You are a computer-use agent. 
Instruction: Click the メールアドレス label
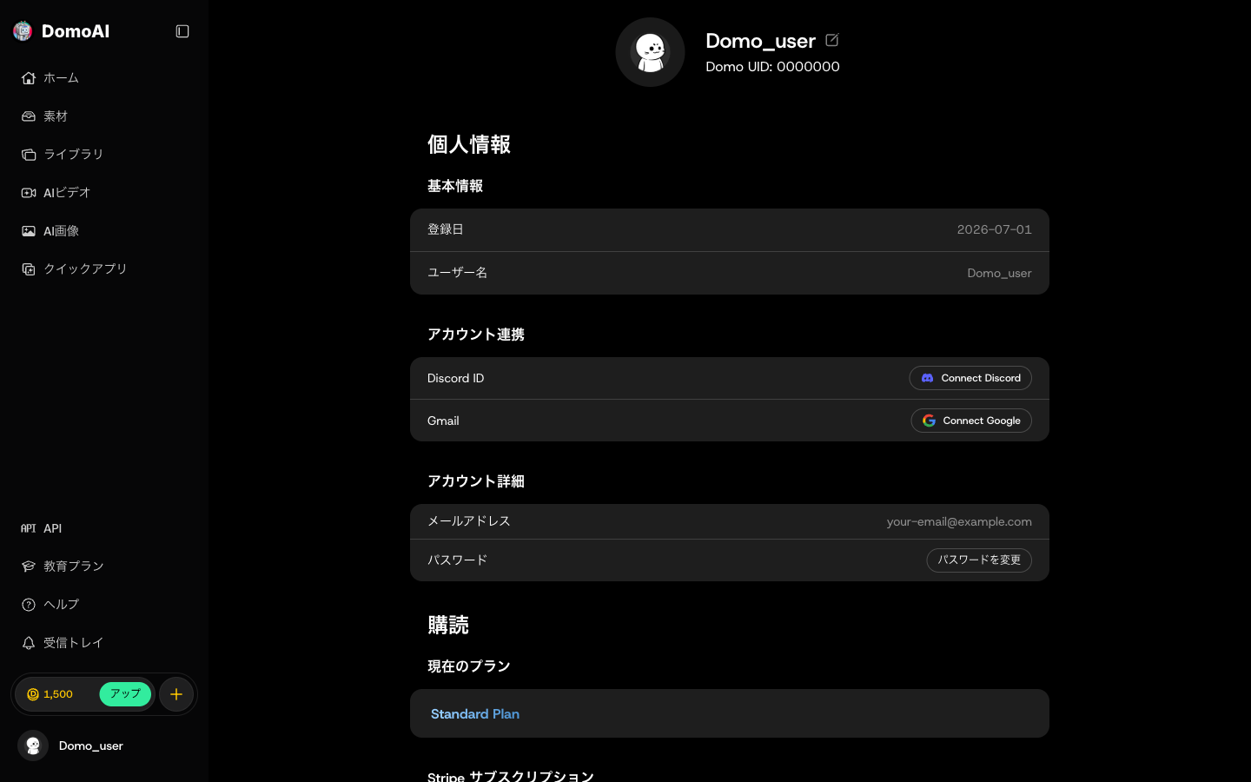[x=469, y=521]
